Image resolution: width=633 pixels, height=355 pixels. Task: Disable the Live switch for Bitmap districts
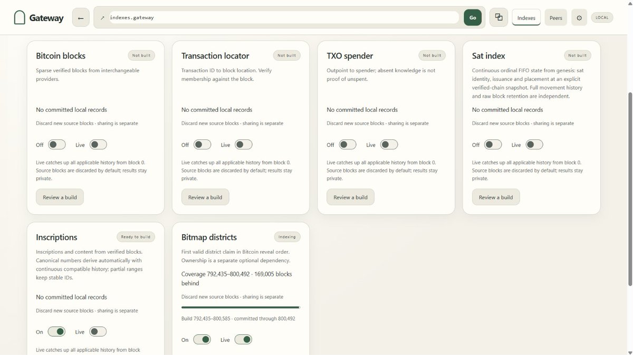click(243, 340)
